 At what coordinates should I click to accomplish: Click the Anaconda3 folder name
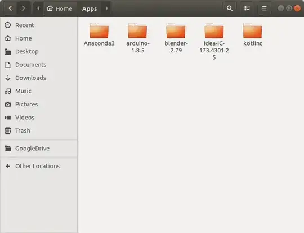(x=99, y=43)
